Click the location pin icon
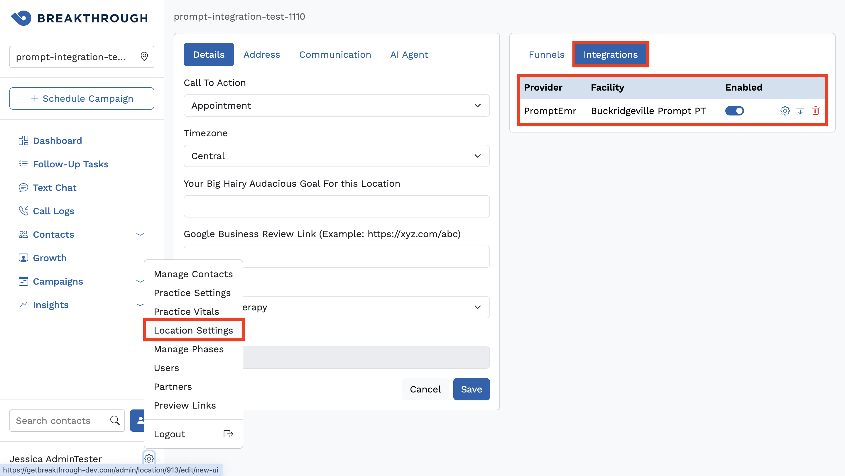This screenshot has height=476, width=845. 144,57
